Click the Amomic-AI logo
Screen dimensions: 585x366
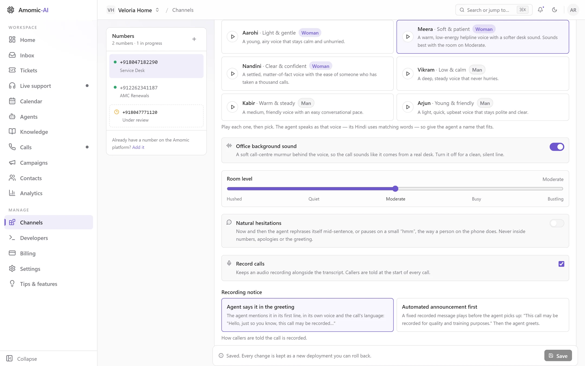pos(28,10)
